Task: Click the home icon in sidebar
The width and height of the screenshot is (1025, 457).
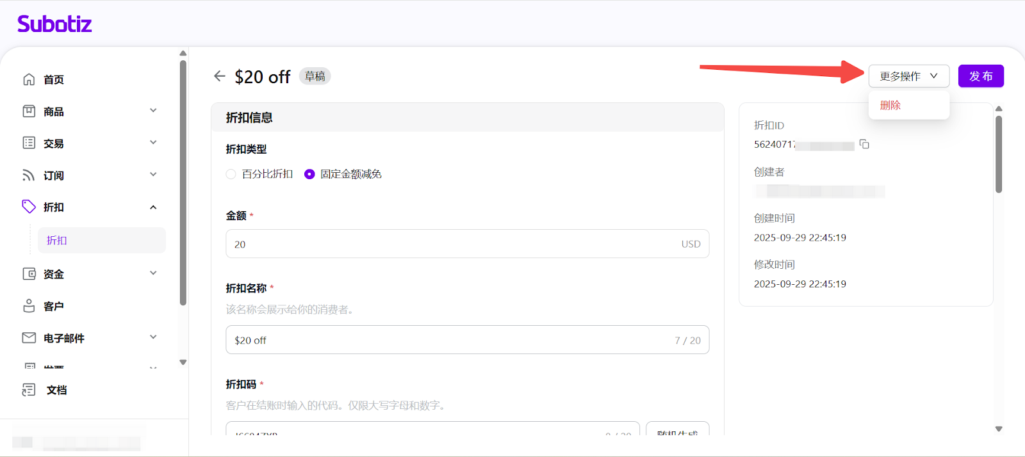Action: (x=29, y=79)
